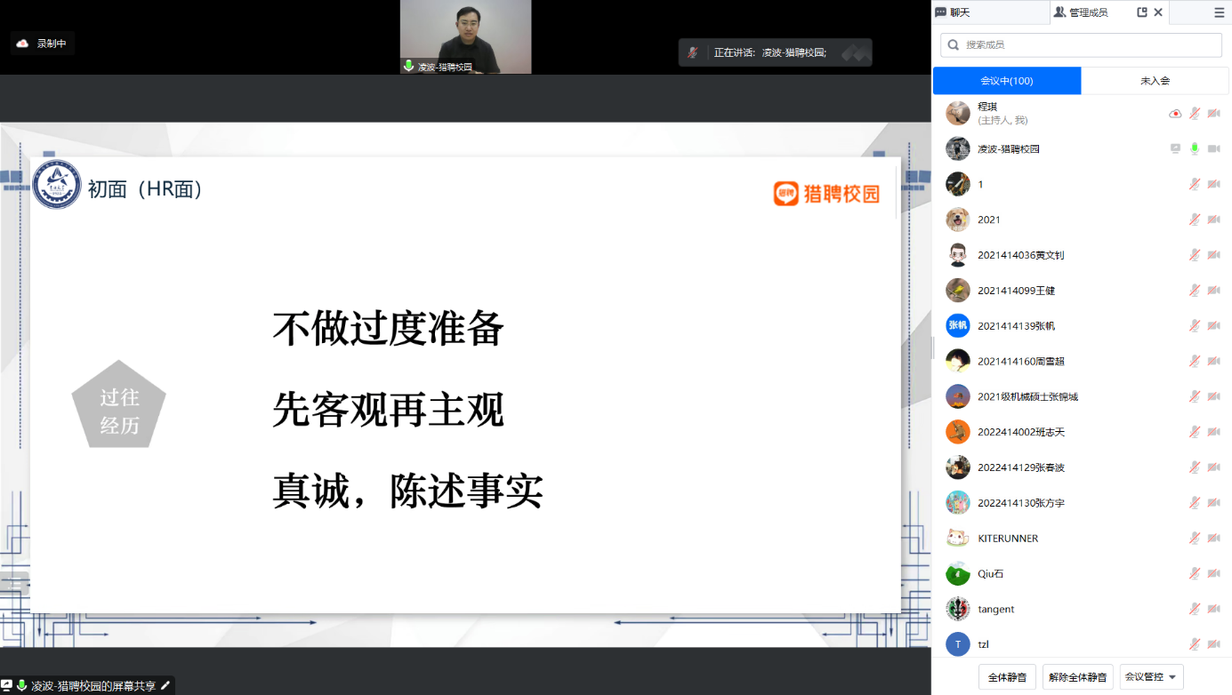Click the pencil icon beside screen share label
Image resolution: width=1232 pixels, height=695 pixels.
tap(165, 686)
